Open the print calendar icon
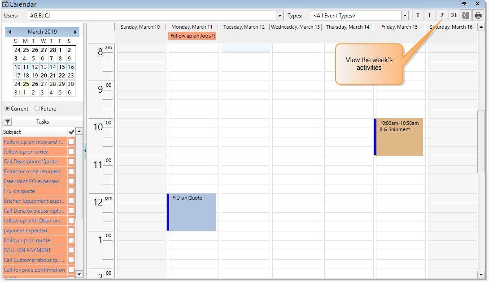Viewport: 489px width, 282px height. (x=477, y=15)
